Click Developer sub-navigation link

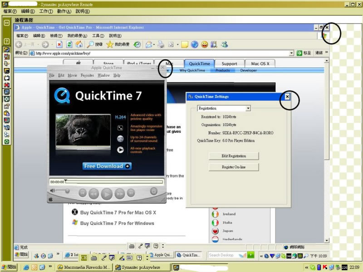[x=248, y=70]
